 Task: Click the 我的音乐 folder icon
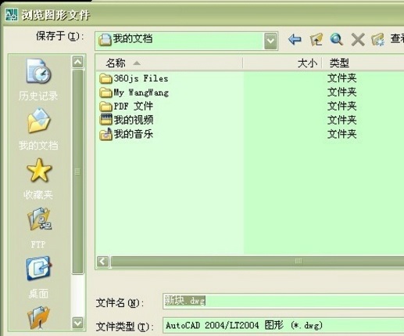pyautogui.click(x=105, y=134)
